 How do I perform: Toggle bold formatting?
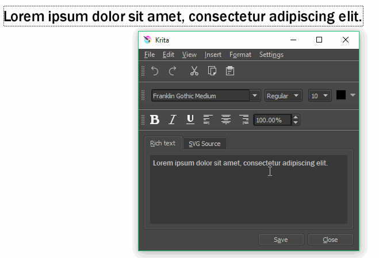(155, 120)
